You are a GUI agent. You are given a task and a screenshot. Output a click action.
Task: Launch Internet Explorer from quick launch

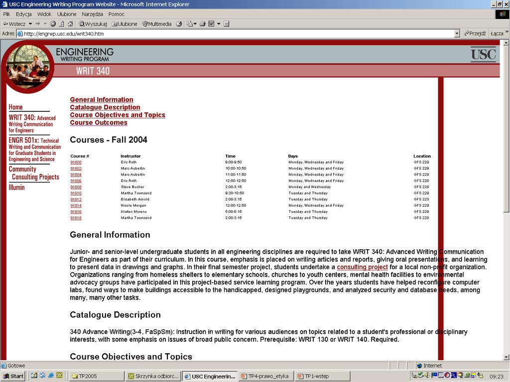[51, 376]
